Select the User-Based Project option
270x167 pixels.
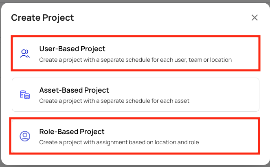coord(136,53)
